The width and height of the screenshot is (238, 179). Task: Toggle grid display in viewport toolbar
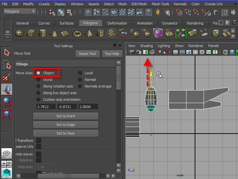176,52
